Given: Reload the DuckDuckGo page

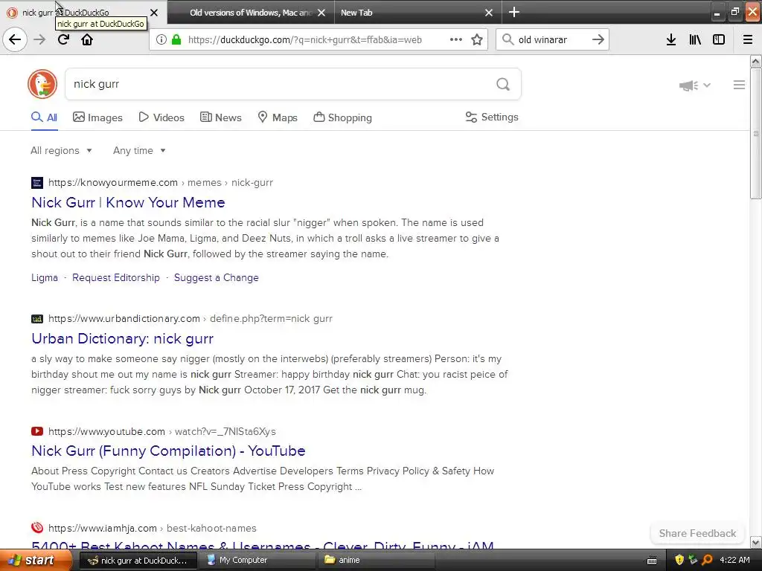Looking at the screenshot, I should pyautogui.click(x=63, y=39).
